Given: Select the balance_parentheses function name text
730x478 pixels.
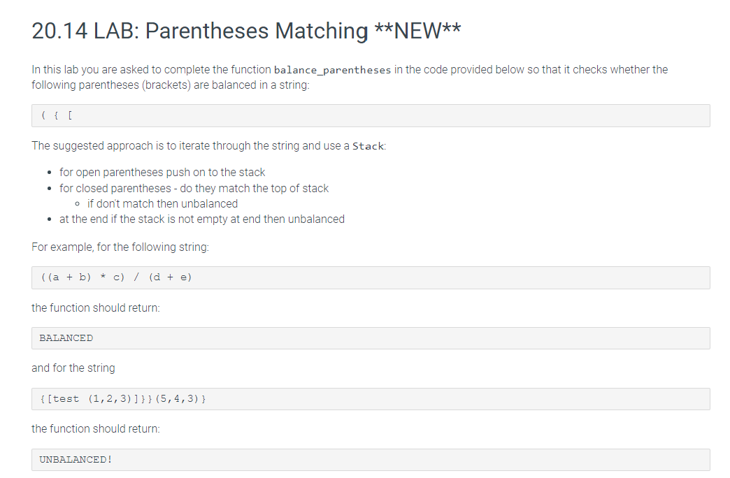Looking at the screenshot, I should pos(332,71).
